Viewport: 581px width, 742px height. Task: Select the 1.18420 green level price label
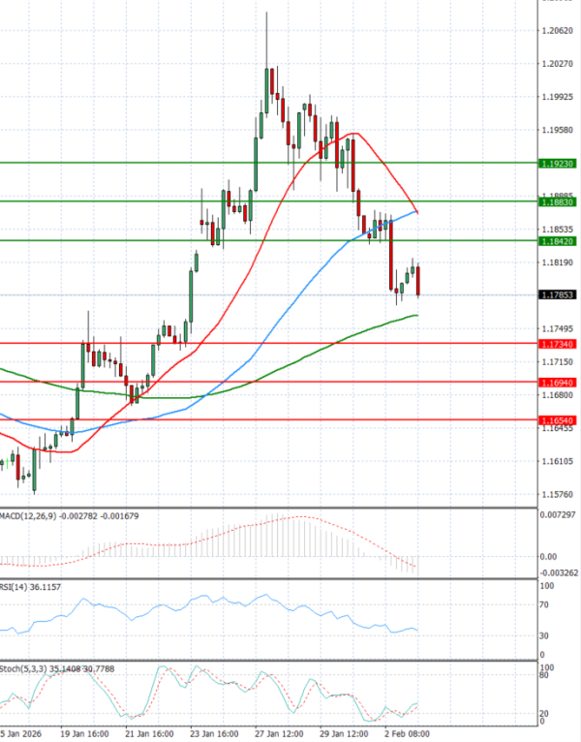[x=559, y=240]
